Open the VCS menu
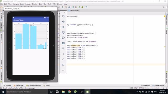The width and height of the screenshot is (168, 94). click(x=54, y=4)
